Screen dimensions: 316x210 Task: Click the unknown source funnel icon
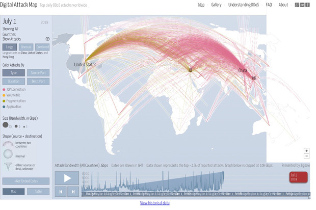(8, 167)
